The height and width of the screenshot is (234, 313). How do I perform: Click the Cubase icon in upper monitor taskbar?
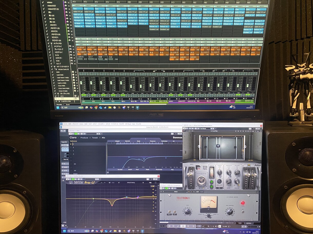point(137,107)
